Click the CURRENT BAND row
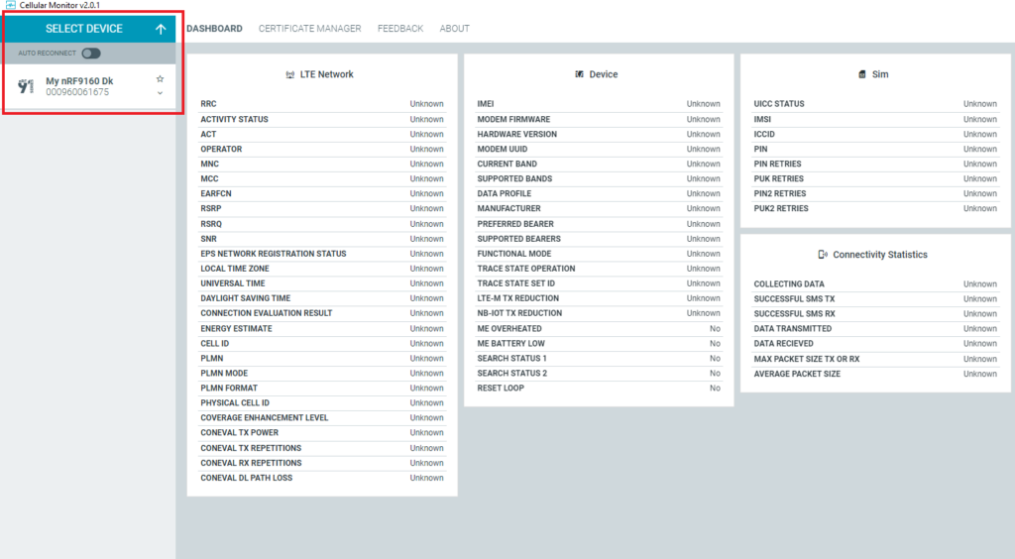1015x559 pixels. tap(599, 164)
